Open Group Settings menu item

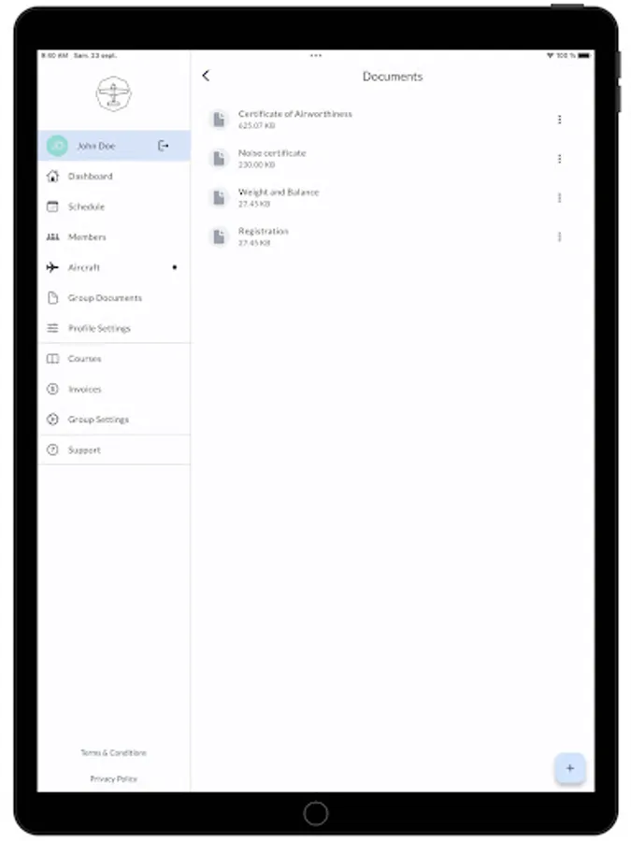click(x=114, y=420)
